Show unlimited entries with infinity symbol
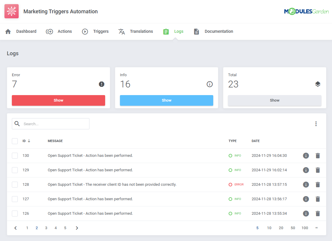Image resolution: width=332 pixels, height=241 pixels. 317,228
